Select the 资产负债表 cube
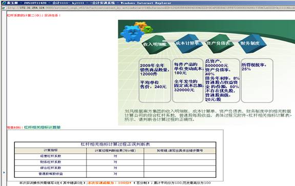The height and width of the screenshot is (186, 295). pos(218,43)
